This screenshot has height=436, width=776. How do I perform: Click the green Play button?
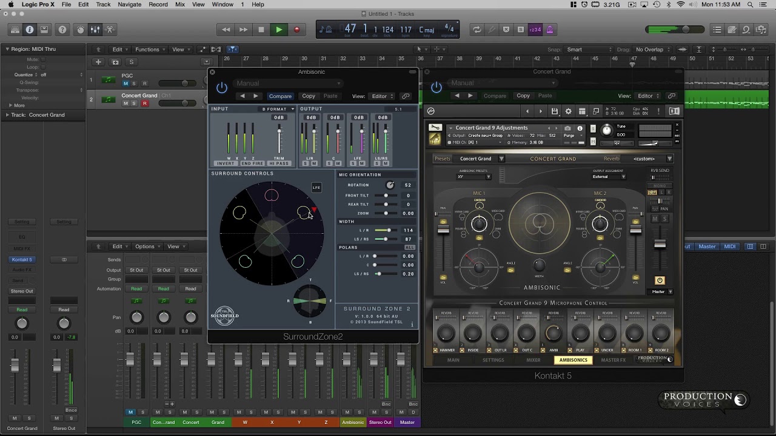tap(279, 30)
